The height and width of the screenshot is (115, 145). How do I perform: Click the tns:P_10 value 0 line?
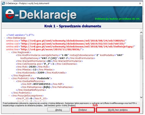(32, 98)
